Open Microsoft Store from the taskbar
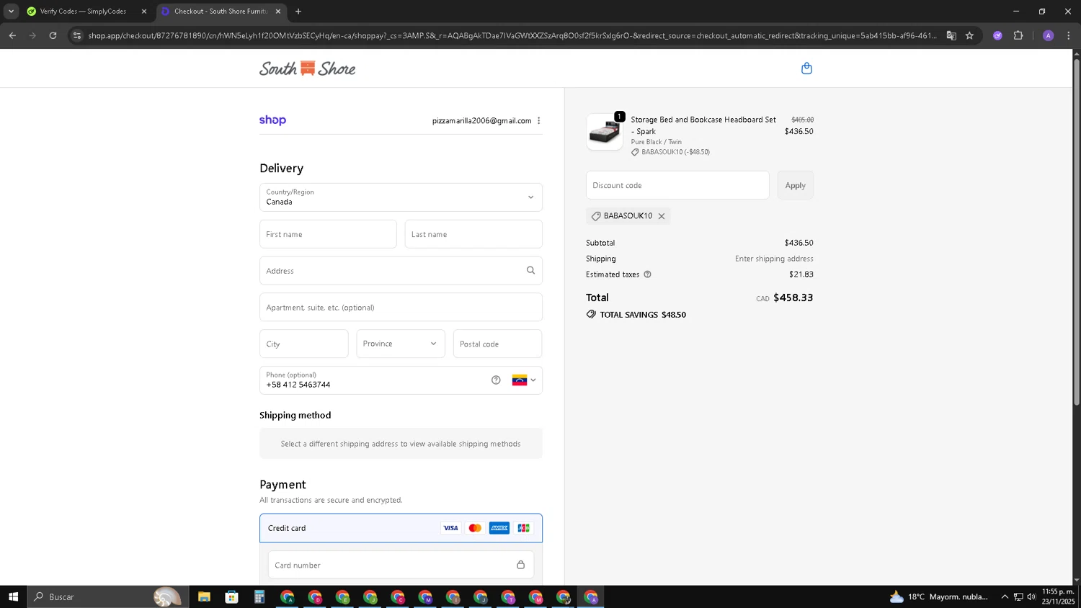 click(231, 596)
